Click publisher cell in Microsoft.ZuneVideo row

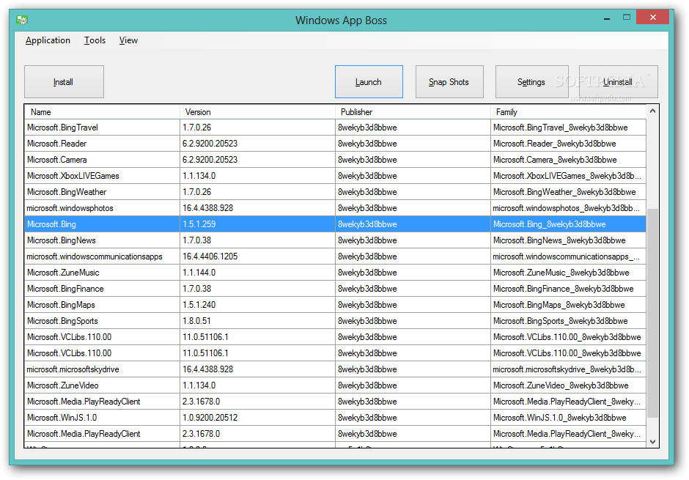413,385
